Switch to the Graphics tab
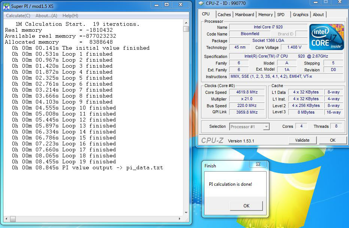 300,15
